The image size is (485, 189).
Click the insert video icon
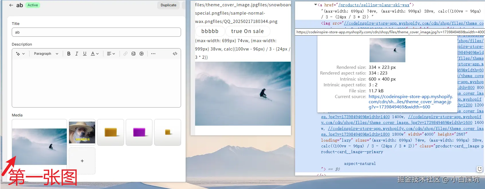[x=142, y=54]
